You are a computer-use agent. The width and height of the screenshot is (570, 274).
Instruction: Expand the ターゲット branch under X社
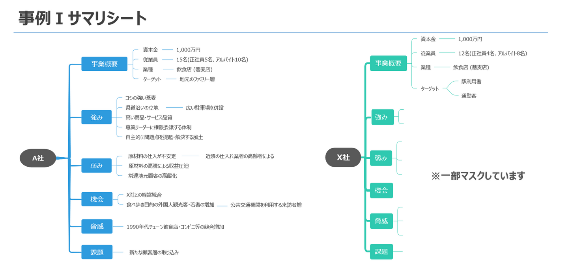pos(429,89)
